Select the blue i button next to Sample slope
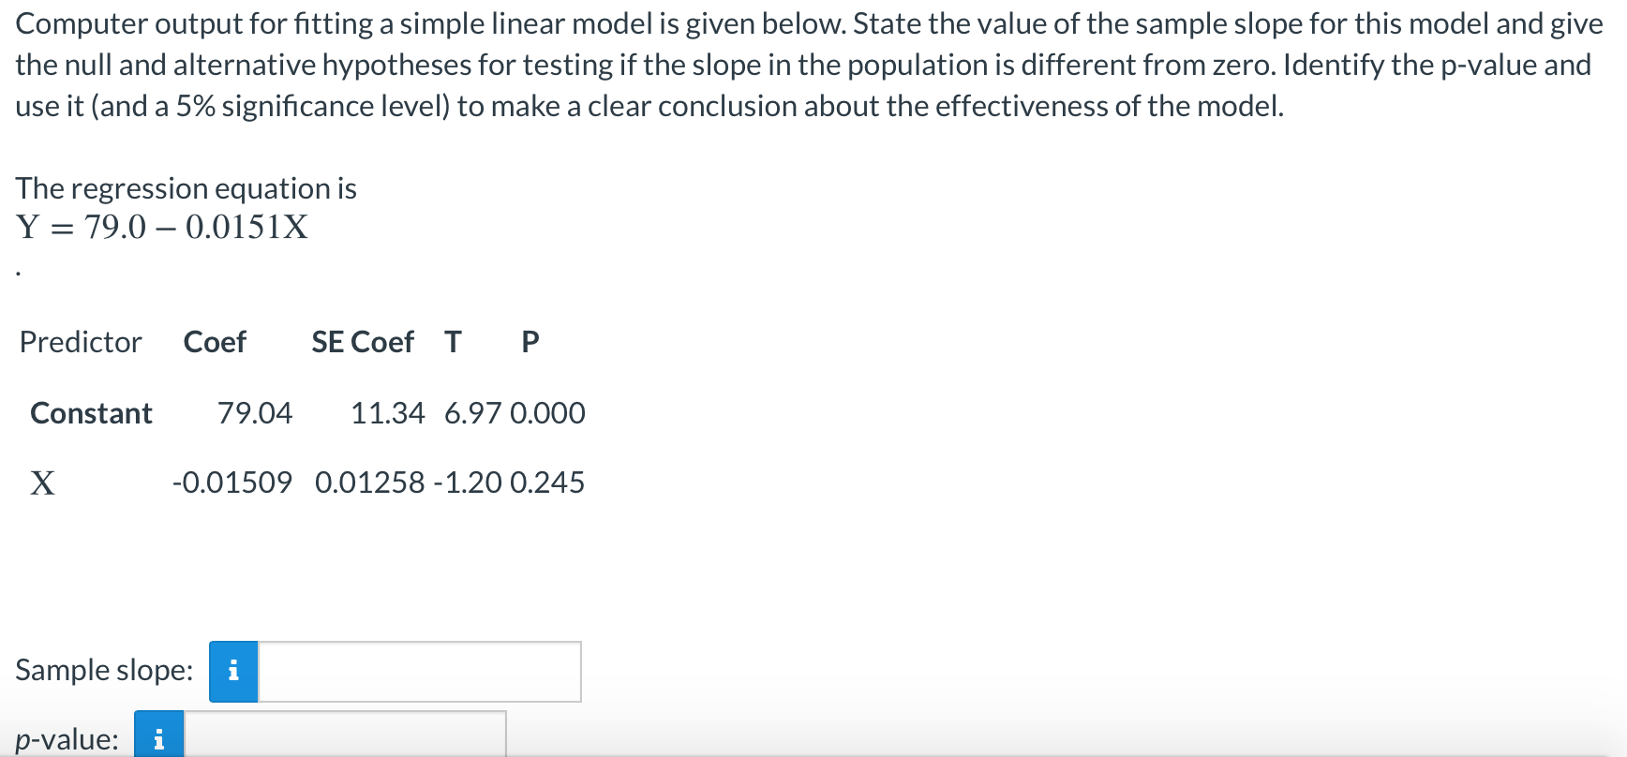This screenshot has width=1627, height=757. 233,671
